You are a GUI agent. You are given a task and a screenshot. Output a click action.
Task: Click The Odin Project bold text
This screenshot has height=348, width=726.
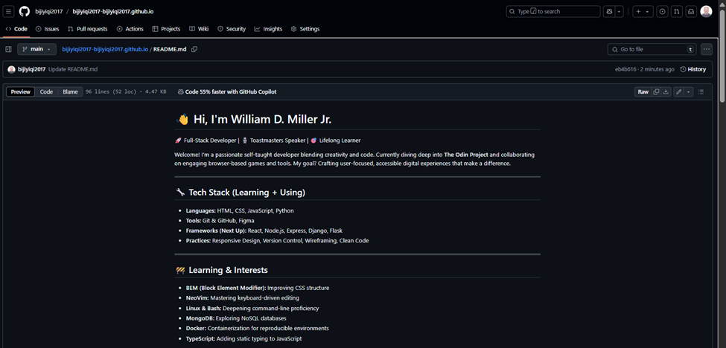pos(466,155)
